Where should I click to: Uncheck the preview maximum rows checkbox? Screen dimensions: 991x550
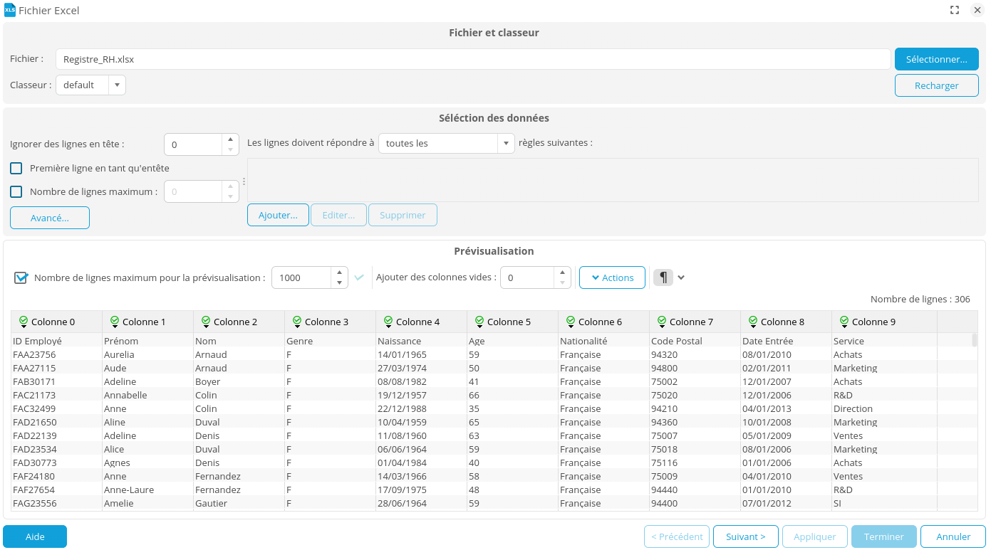(21, 277)
